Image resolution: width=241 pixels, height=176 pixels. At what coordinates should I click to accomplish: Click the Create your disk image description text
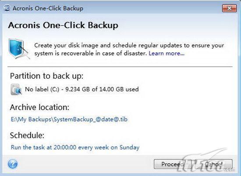click(129, 49)
